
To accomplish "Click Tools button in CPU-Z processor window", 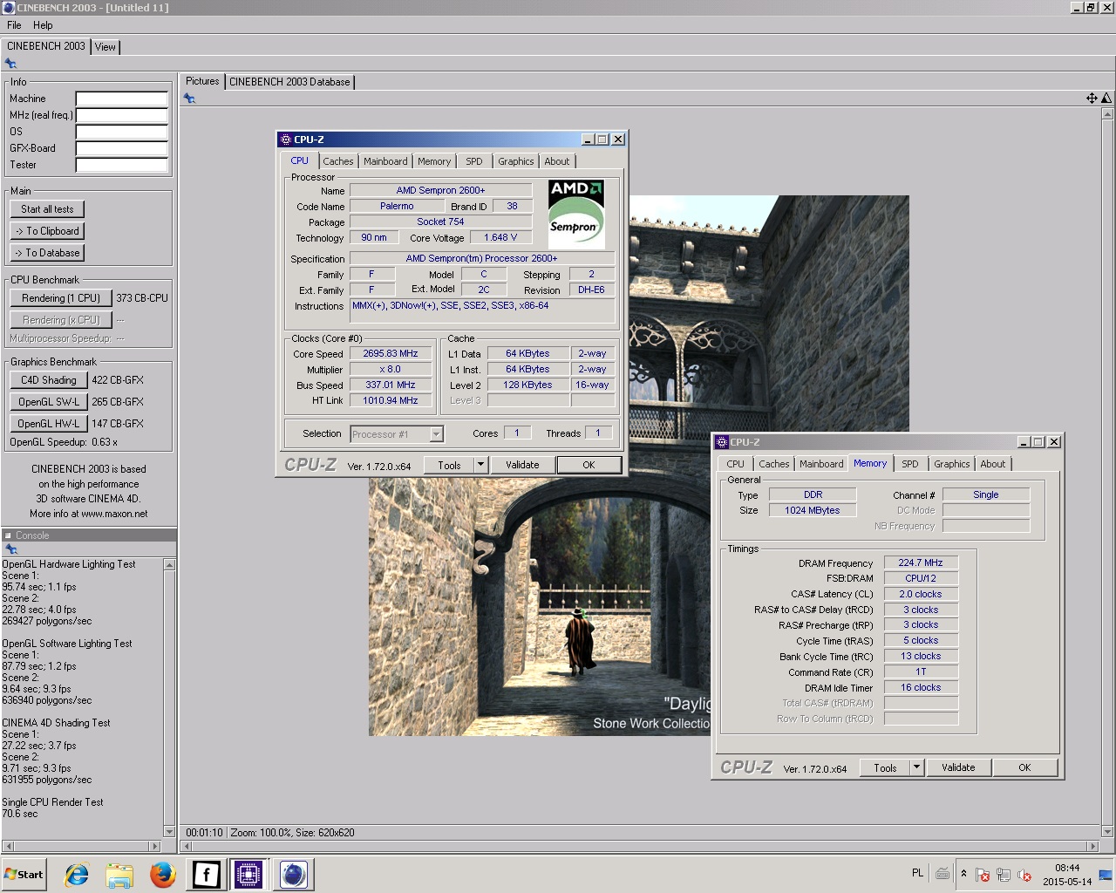I will [x=450, y=465].
